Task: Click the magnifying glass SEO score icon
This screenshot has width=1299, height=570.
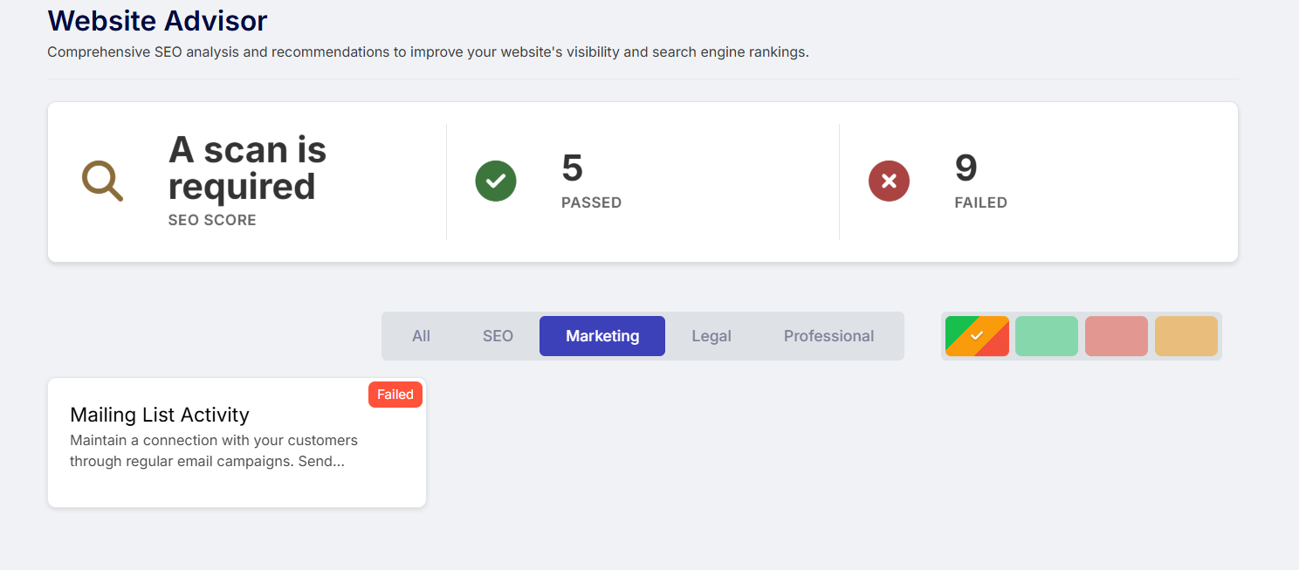Action: tap(102, 182)
